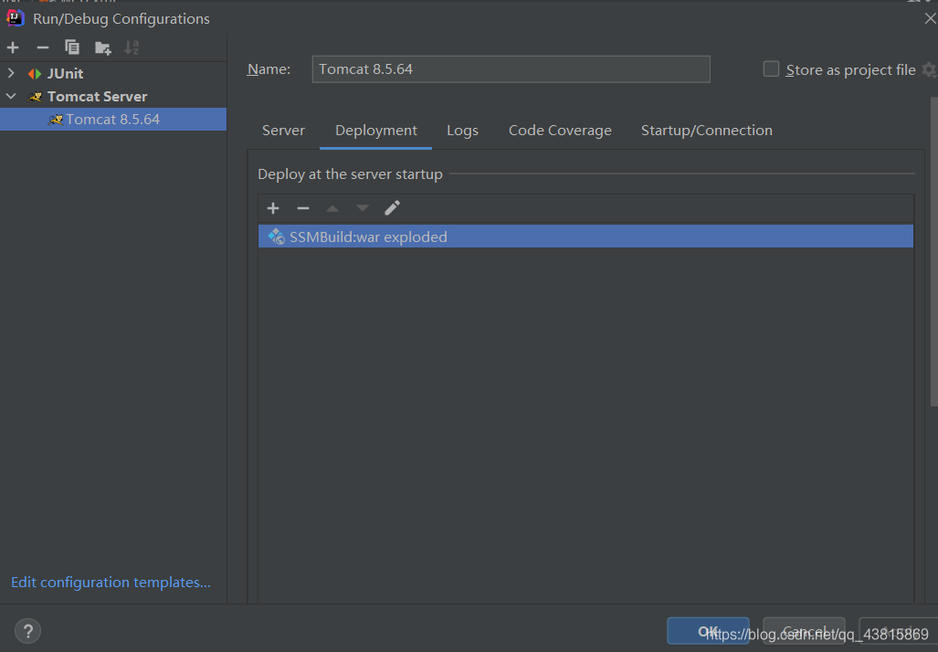This screenshot has height=652, width=938.
Task: Collapse the Tomcat Server tree node
Action: pyautogui.click(x=11, y=96)
